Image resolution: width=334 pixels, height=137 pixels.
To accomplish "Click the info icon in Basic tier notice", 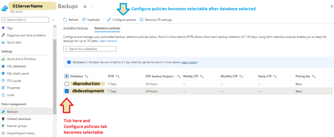I will point(69,62).
